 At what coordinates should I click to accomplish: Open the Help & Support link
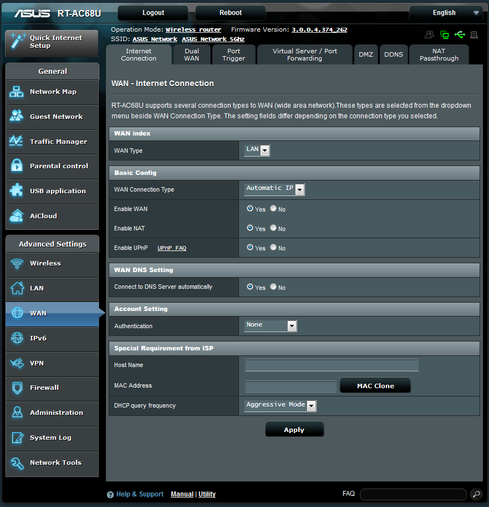[140, 494]
